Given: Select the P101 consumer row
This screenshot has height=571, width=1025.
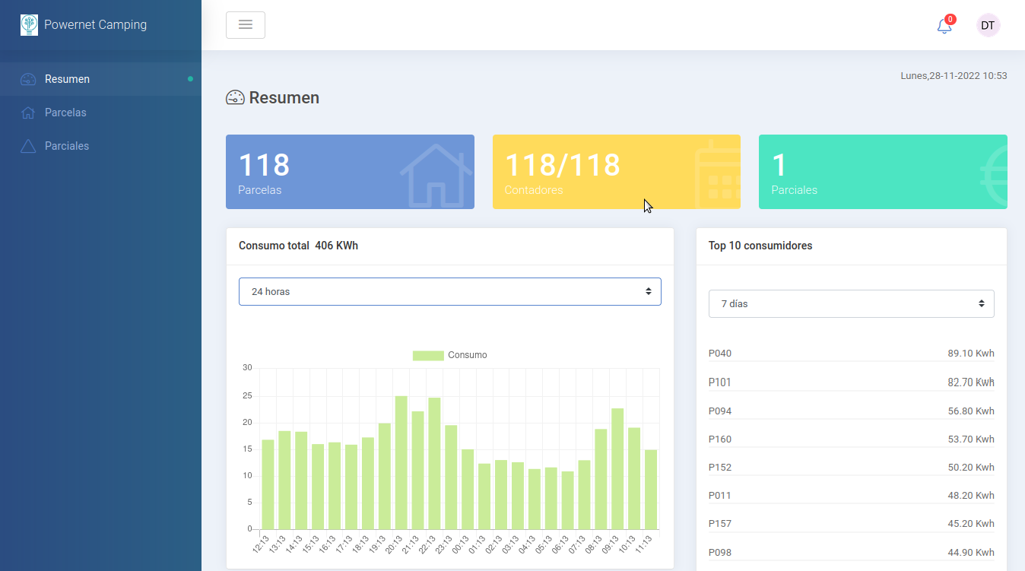Looking at the screenshot, I should [852, 382].
